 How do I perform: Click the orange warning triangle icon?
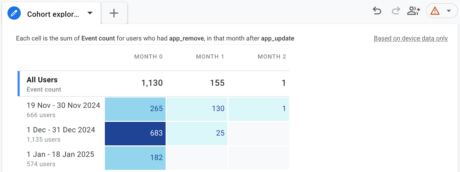435,11
